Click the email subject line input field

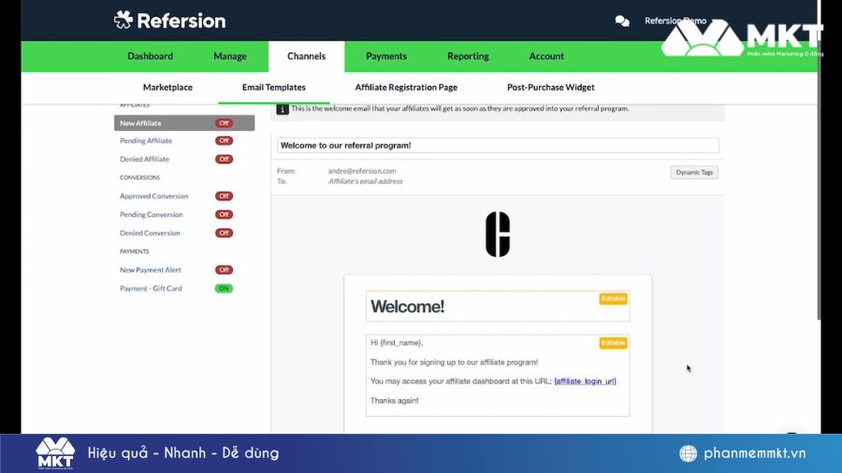pyautogui.click(x=498, y=145)
